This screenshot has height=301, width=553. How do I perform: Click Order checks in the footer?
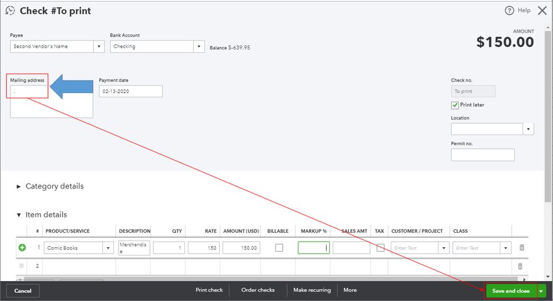[x=258, y=290]
